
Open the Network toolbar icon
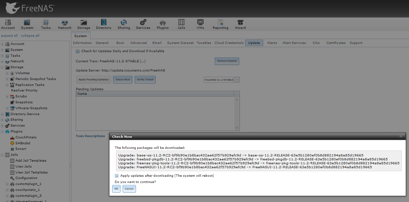tap(65, 24)
